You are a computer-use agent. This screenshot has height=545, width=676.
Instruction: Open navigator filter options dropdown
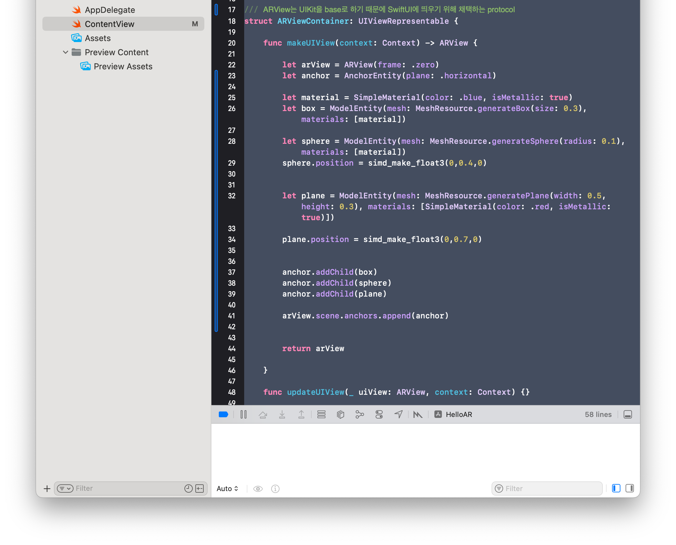click(65, 488)
